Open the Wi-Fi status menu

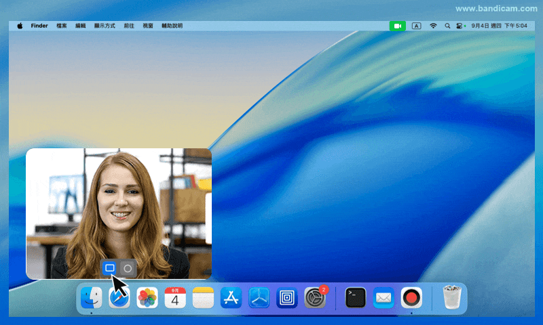click(x=433, y=26)
